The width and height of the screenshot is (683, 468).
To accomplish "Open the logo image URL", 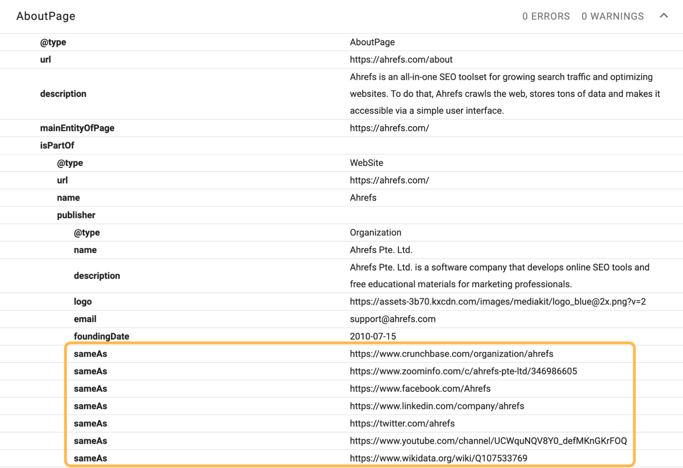I will (x=499, y=301).
